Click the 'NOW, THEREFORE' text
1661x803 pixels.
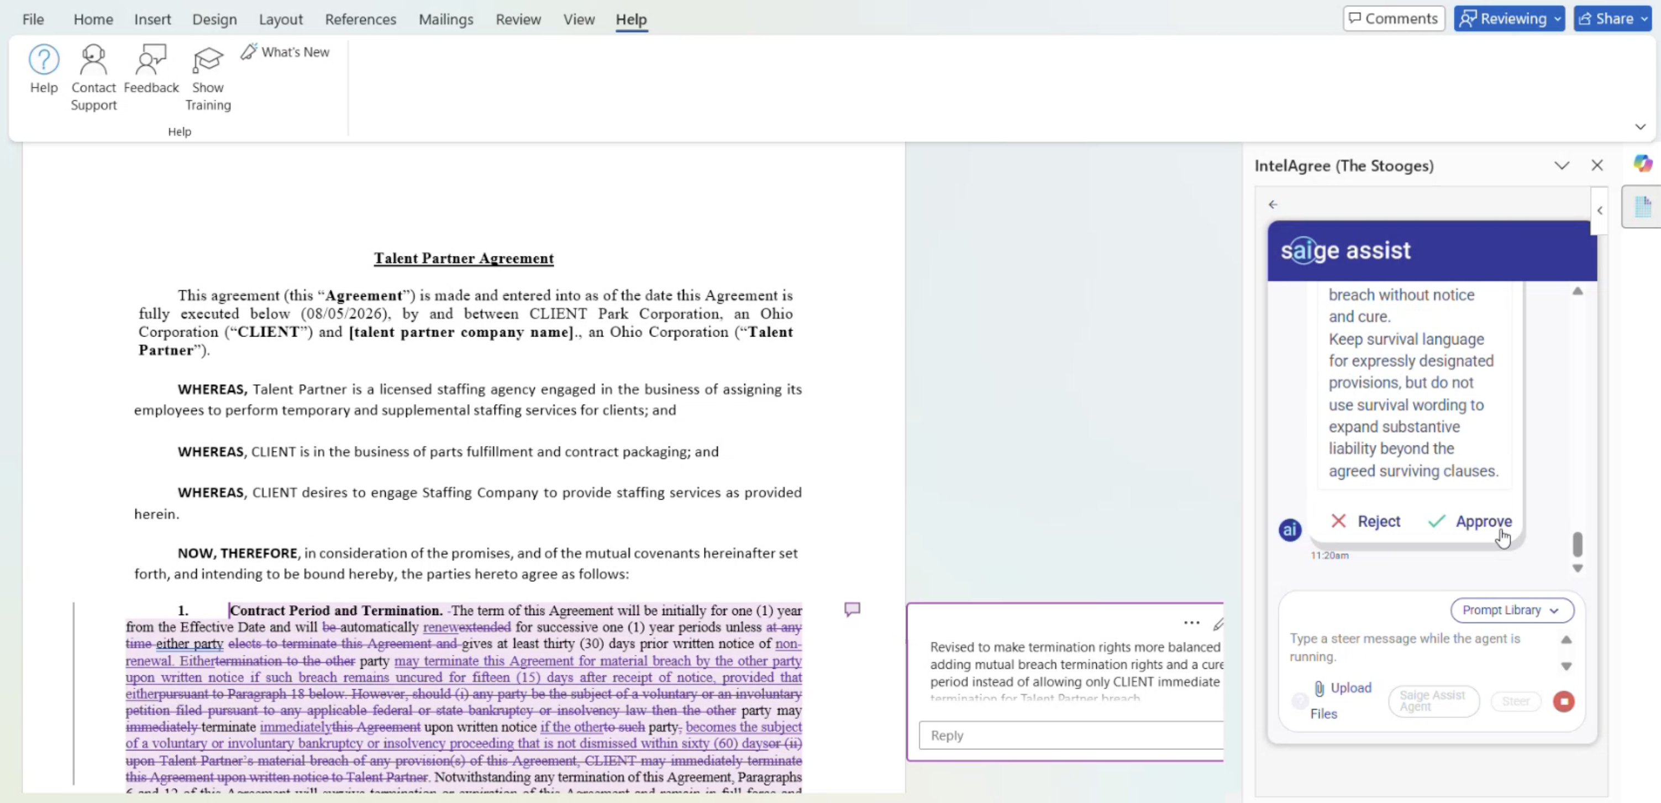point(237,553)
